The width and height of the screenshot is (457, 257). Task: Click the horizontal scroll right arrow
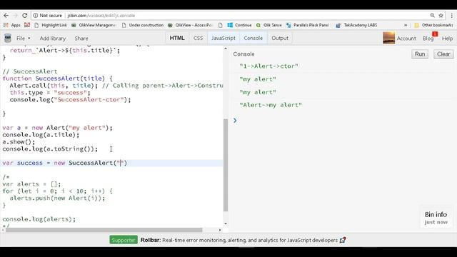pyautogui.click(x=220, y=230)
